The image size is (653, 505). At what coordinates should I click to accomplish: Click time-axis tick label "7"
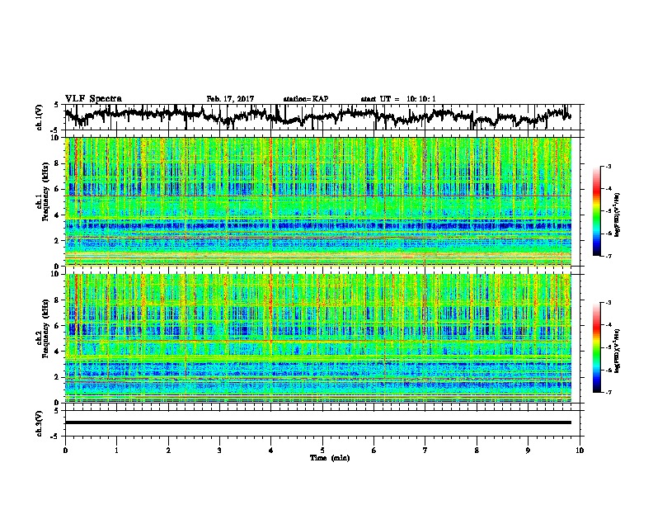point(425,451)
